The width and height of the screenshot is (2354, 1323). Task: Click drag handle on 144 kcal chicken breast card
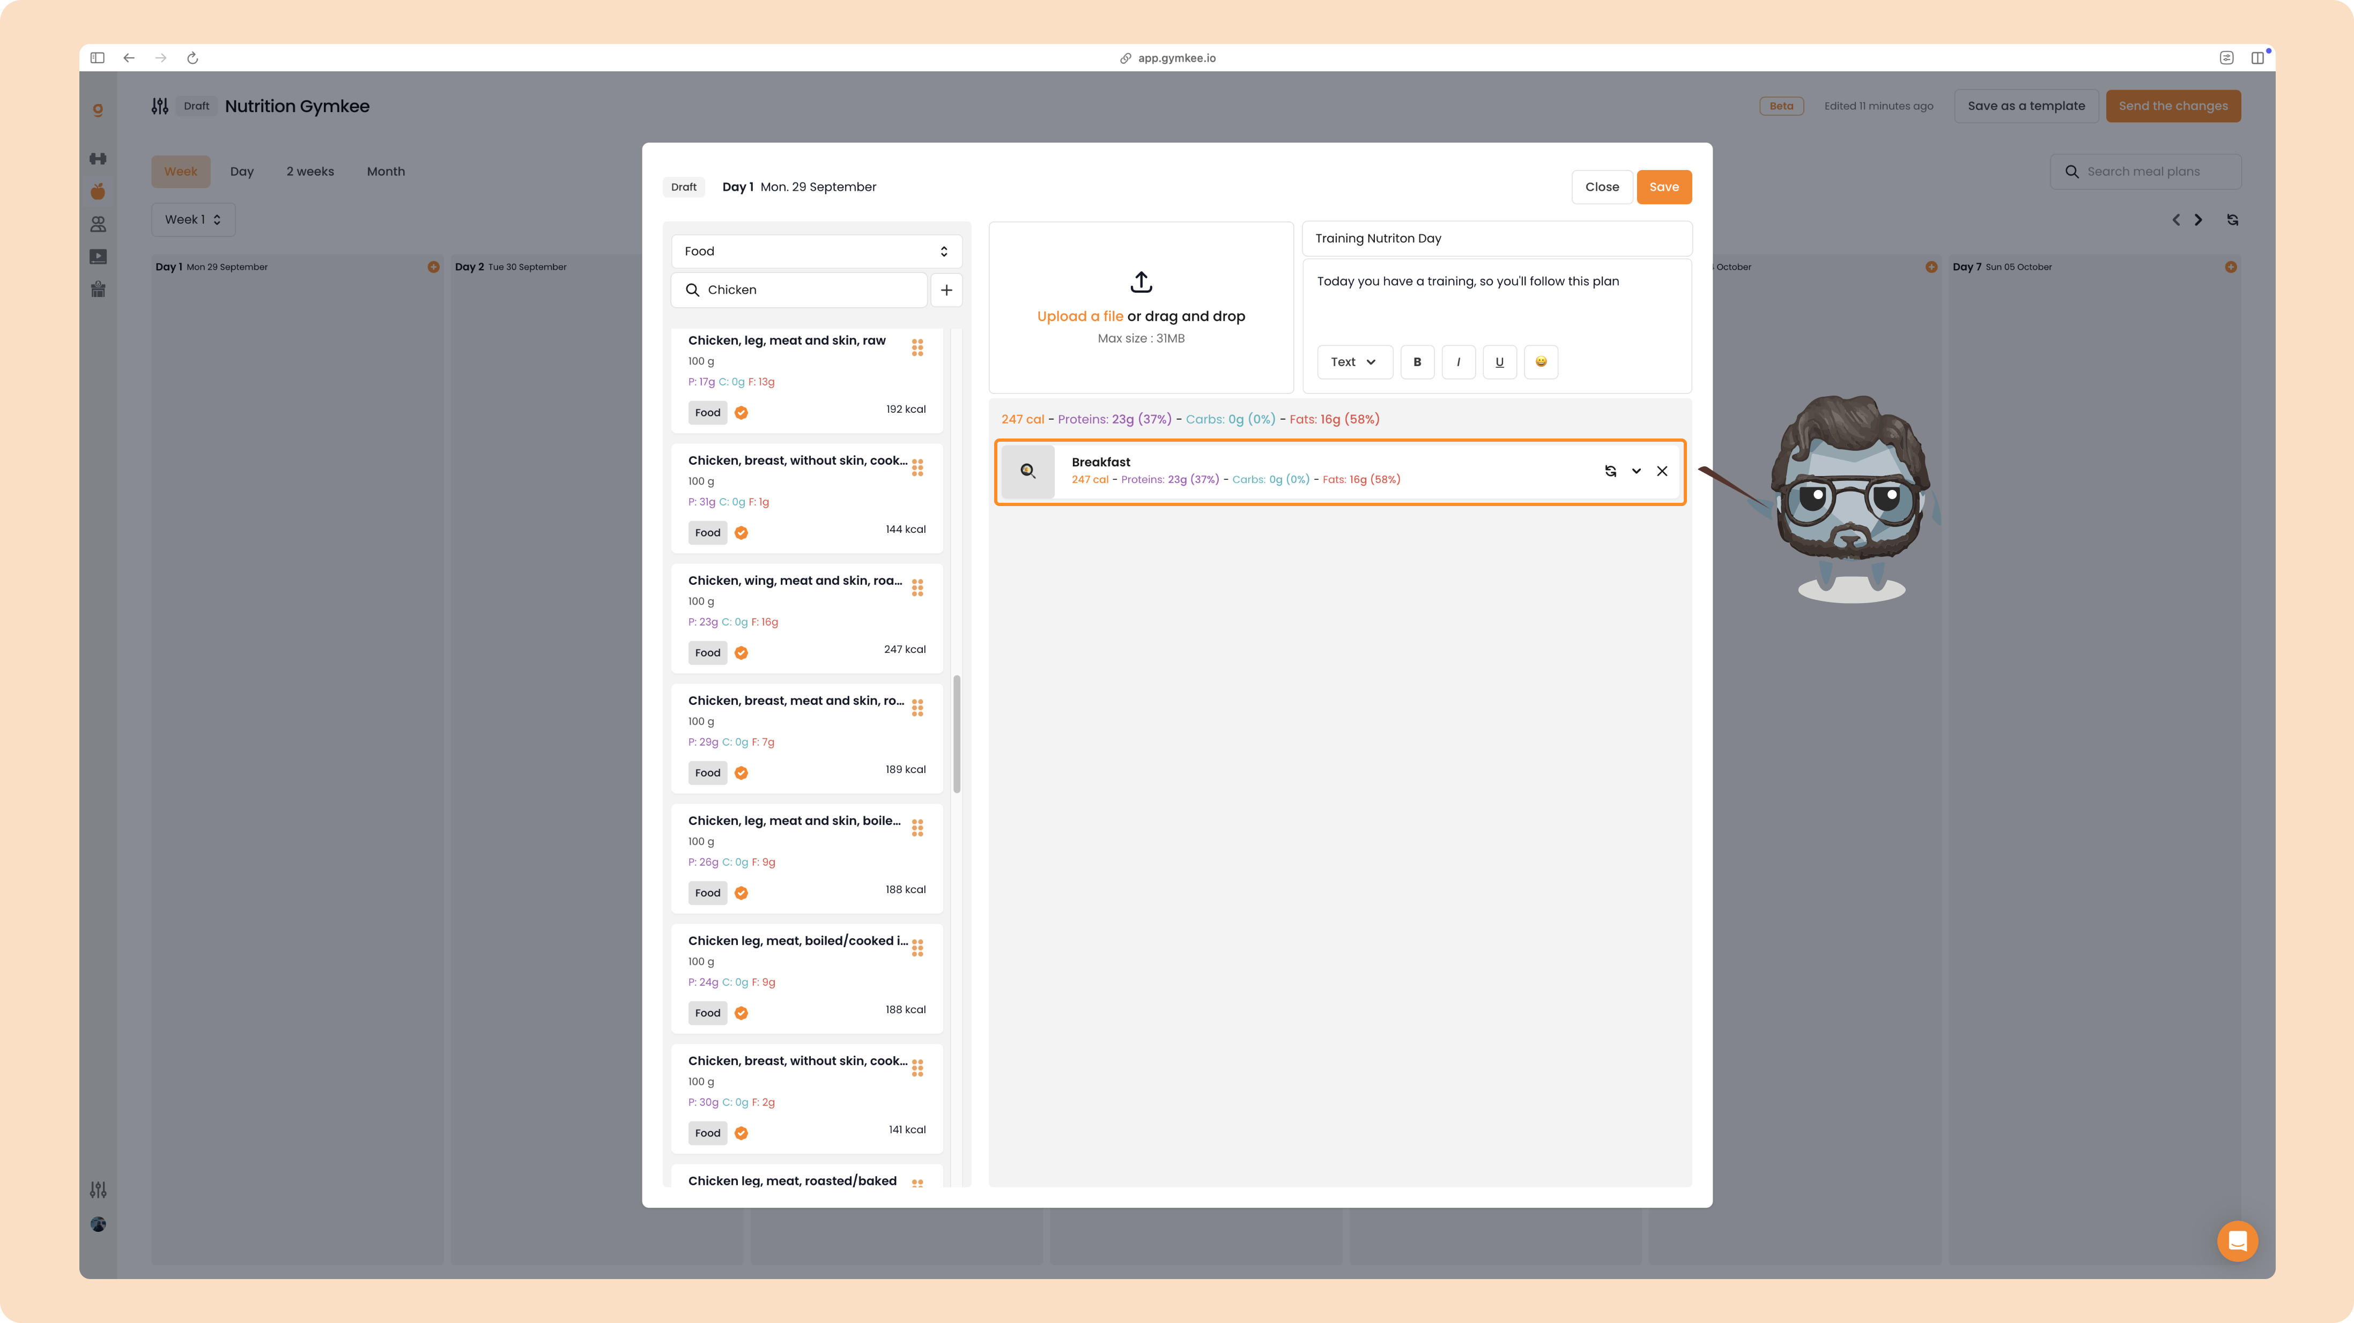click(x=917, y=467)
